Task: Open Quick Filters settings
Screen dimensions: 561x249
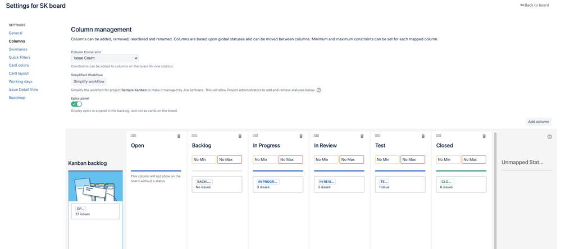Action: 20,57
